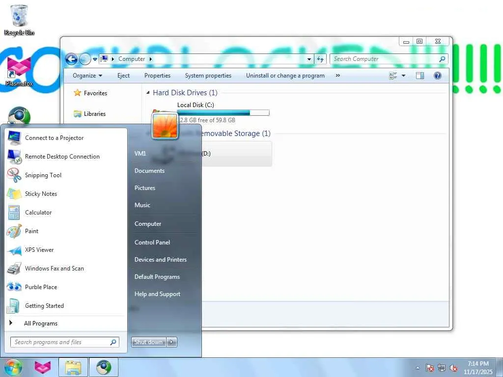Click the Windows Explorer taskbar button
503x377 pixels.
coord(73,367)
